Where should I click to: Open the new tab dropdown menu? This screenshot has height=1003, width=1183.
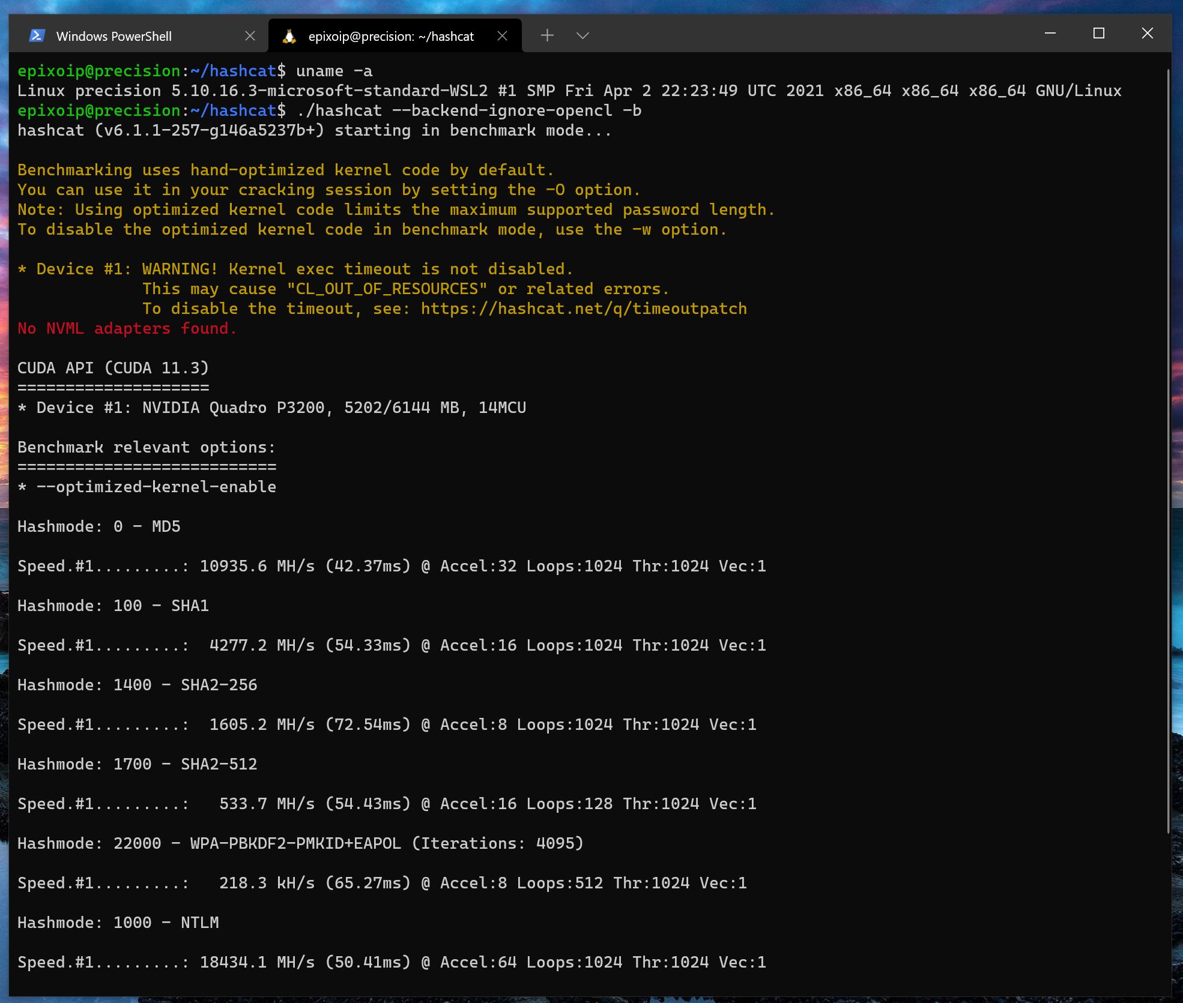click(x=582, y=35)
